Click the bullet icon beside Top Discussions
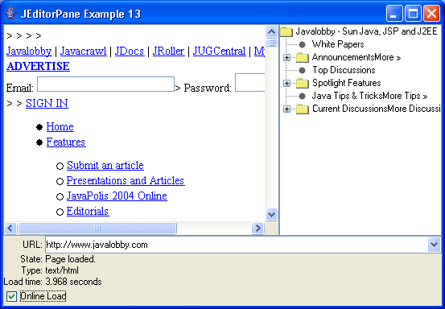 point(303,70)
